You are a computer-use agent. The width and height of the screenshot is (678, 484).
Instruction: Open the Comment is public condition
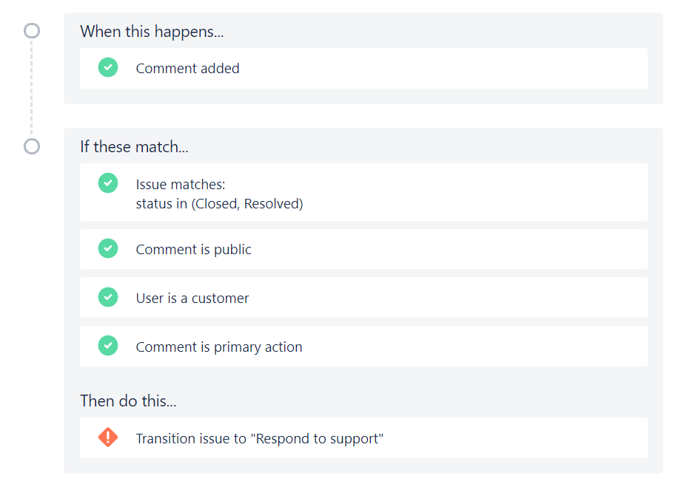pyautogui.click(x=363, y=249)
